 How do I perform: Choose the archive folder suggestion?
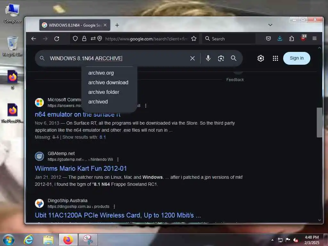(103, 92)
